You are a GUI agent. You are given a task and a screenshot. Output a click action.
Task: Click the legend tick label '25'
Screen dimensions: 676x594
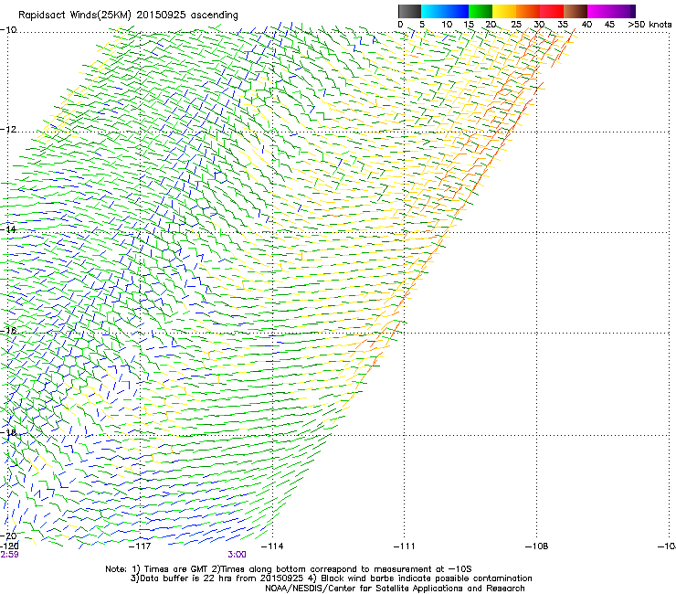click(516, 25)
